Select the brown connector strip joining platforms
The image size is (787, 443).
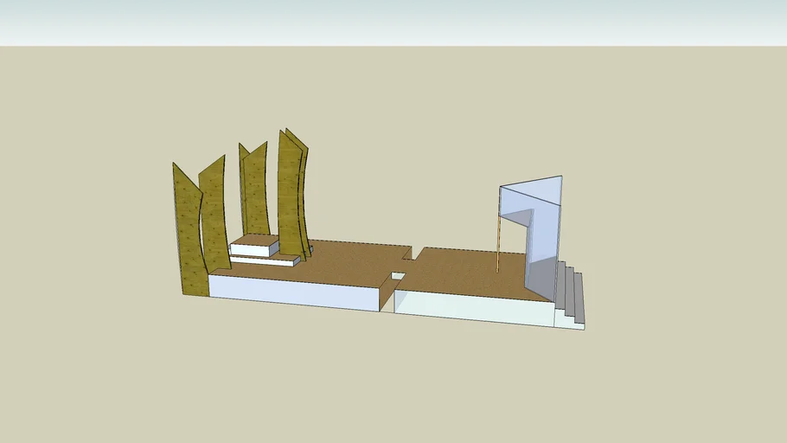tap(413, 256)
